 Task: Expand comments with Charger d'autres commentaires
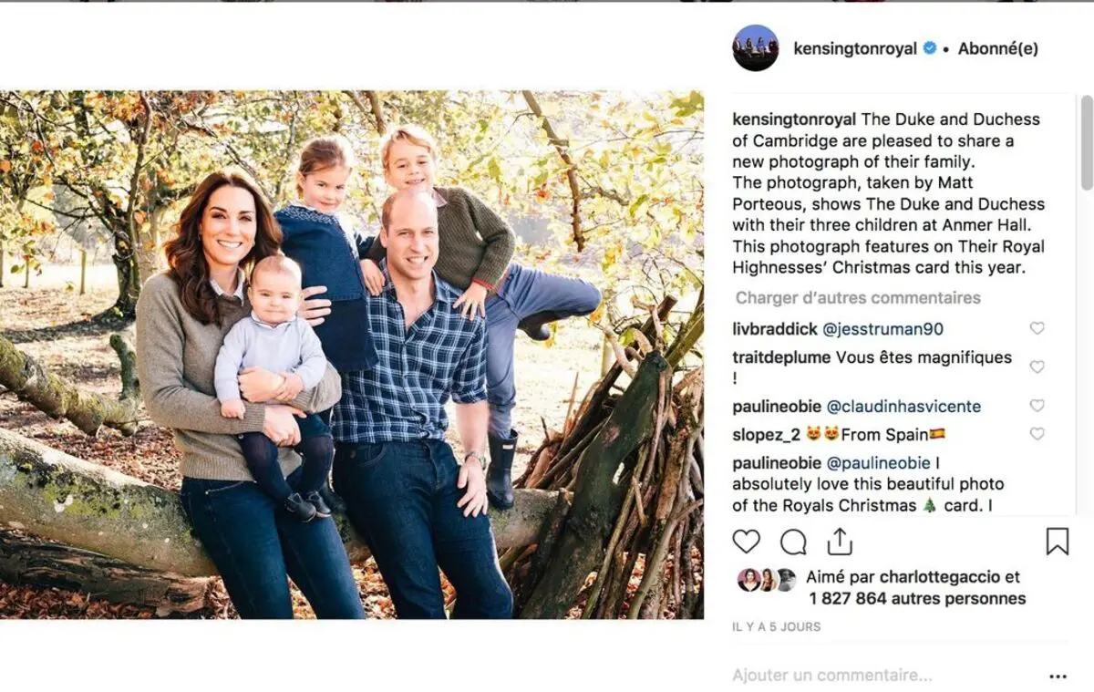[858, 298]
